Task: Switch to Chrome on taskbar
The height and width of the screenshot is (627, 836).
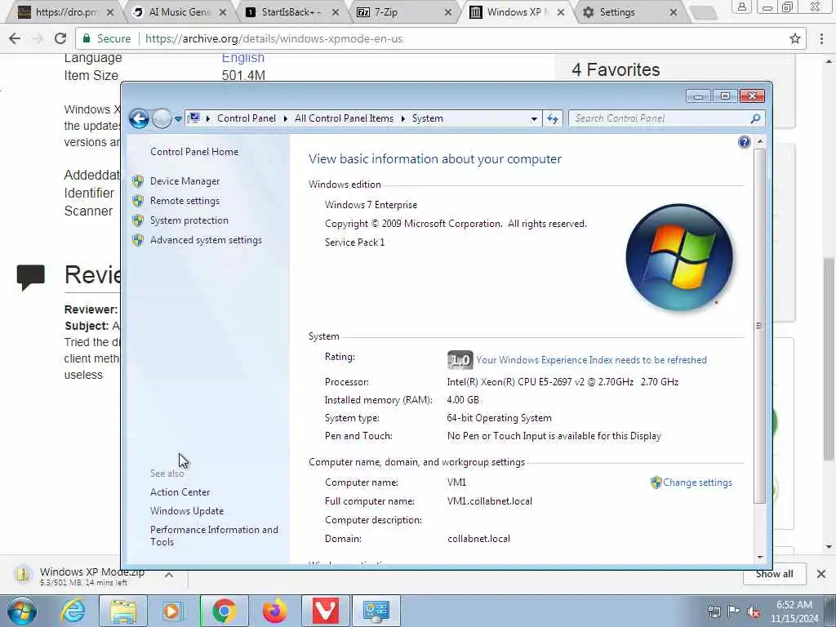Action: click(x=224, y=611)
